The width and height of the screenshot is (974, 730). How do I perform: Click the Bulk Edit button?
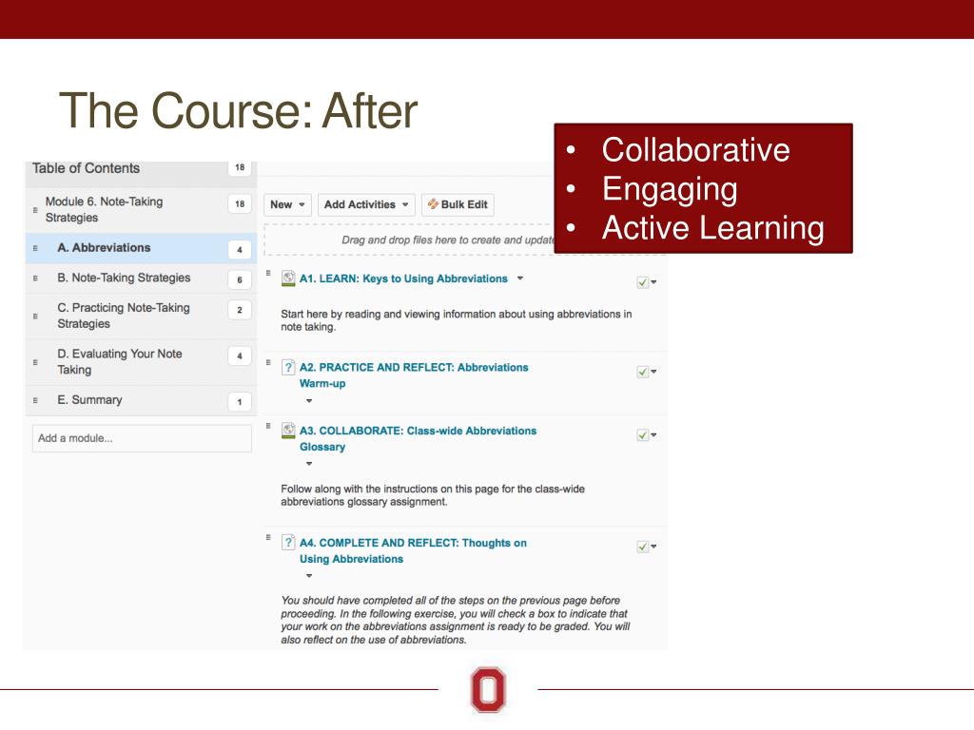[x=458, y=205]
